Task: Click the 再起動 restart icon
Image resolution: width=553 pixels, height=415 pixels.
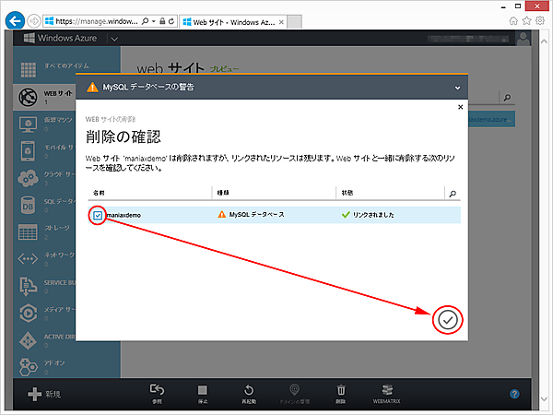Action: (249, 390)
